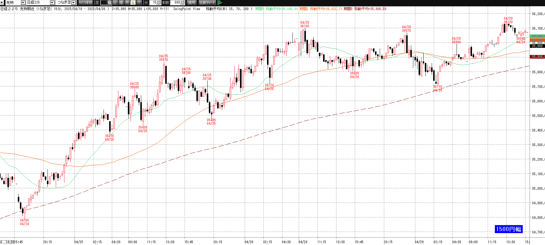Click the stepper beside the 15 minute value
Viewport: 545px width, 245px height.
(159, 2)
